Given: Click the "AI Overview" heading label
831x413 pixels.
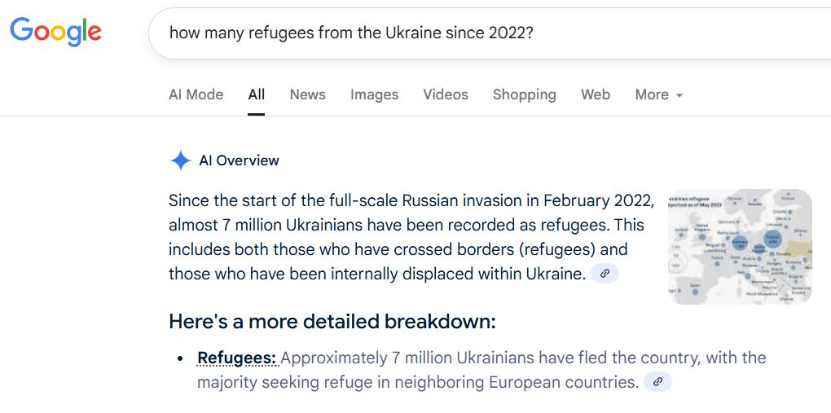Looking at the screenshot, I should coord(239,160).
